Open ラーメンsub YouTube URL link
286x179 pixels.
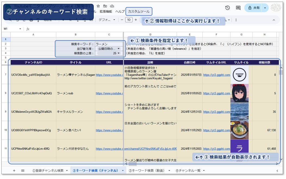pos(109,93)
